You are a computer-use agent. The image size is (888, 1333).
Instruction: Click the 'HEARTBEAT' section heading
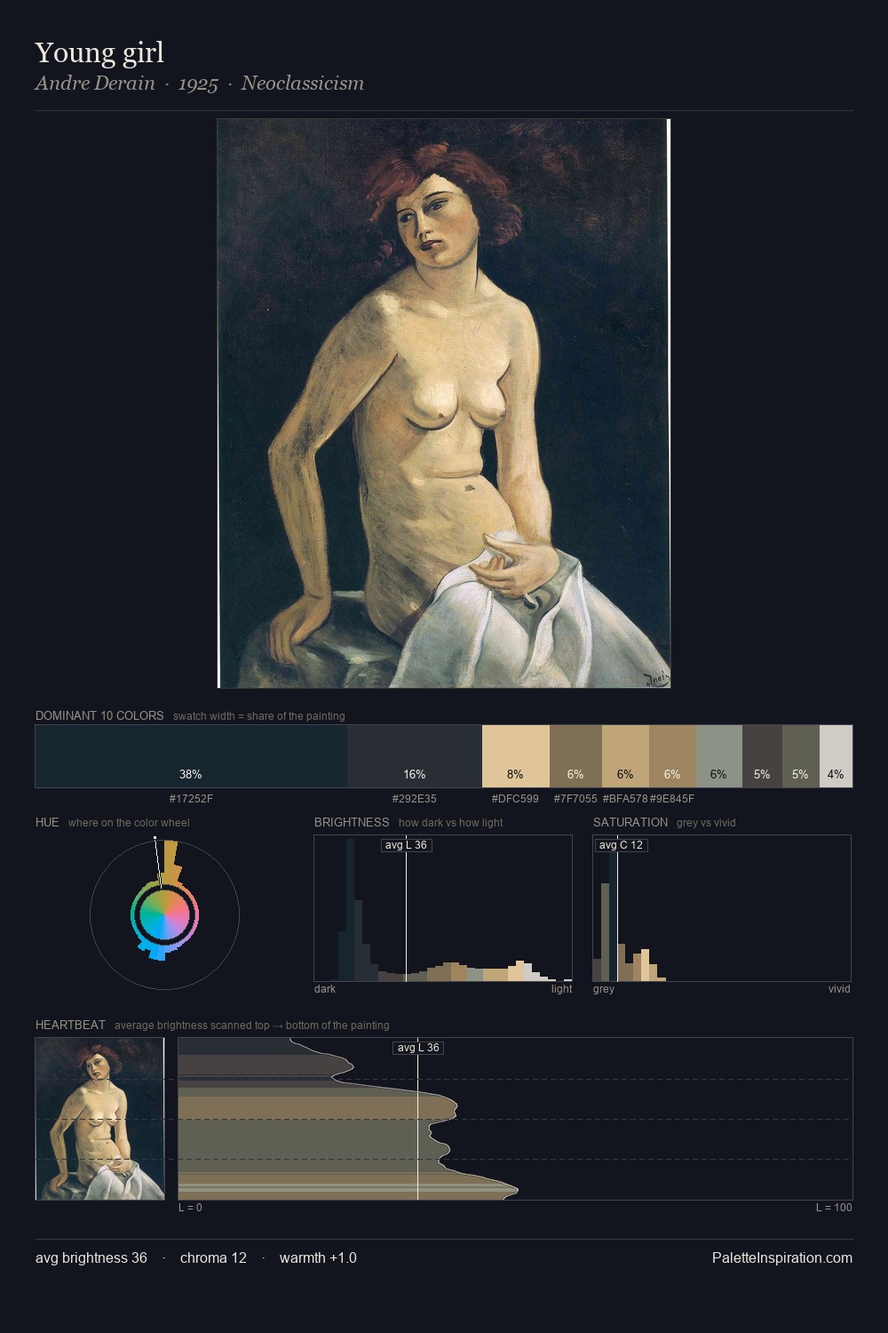point(70,1025)
